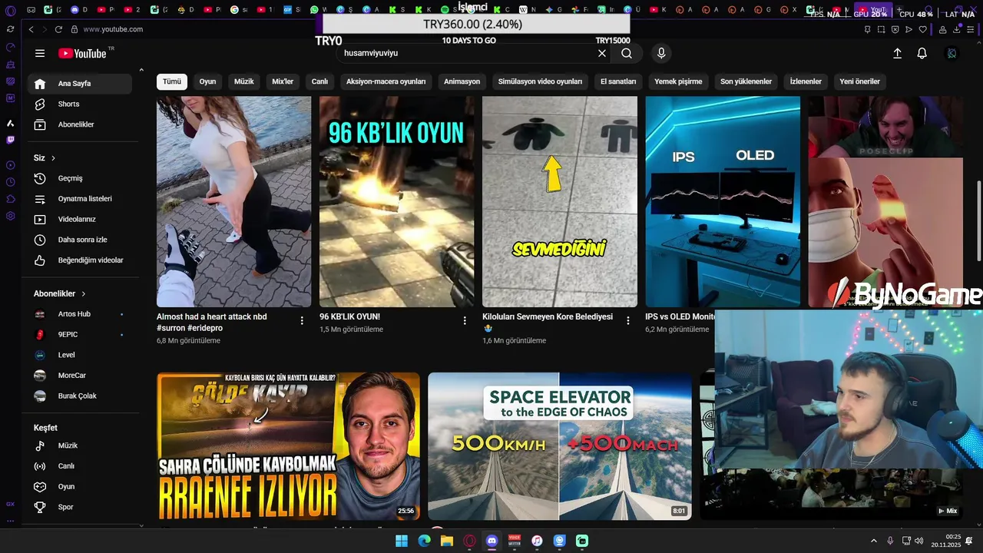Play the Sahra Çölünde Kaybolmak video
The image size is (983, 553).
288,446
